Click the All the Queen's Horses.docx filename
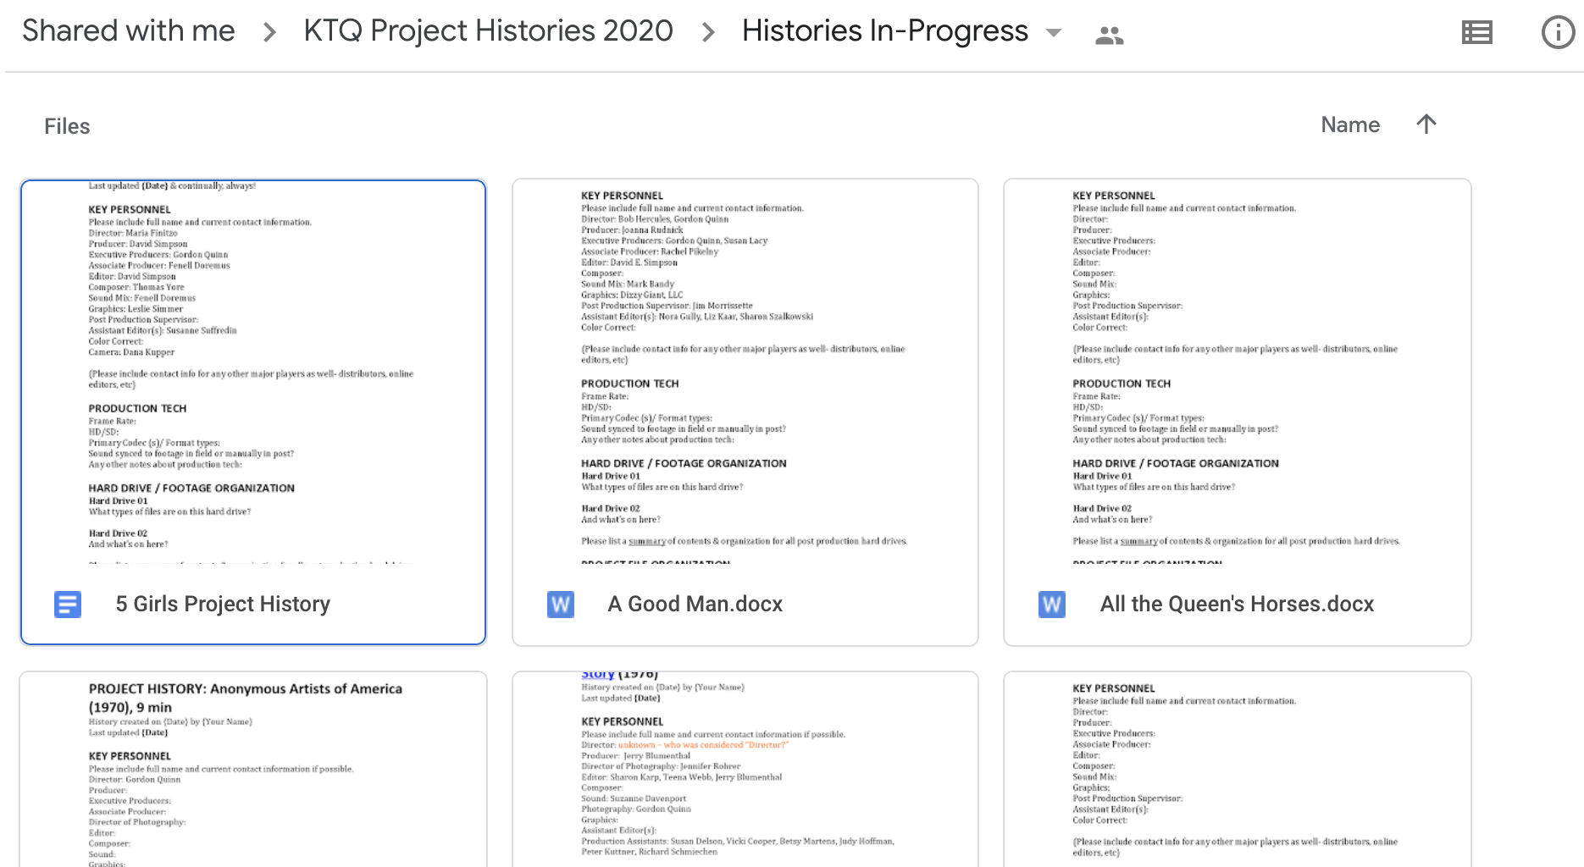 (x=1237, y=605)
